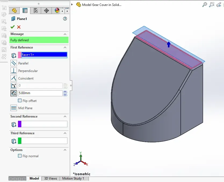The image size is (224, 182).
Task: Increase the offset distance with the up spinner
Action: pos(65,92)
